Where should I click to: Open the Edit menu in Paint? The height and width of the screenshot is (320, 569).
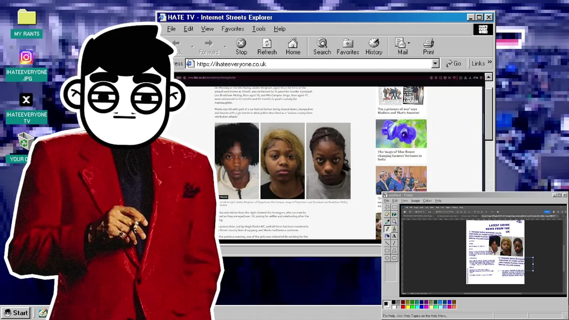pyautogui.click(x=395, y=200)
